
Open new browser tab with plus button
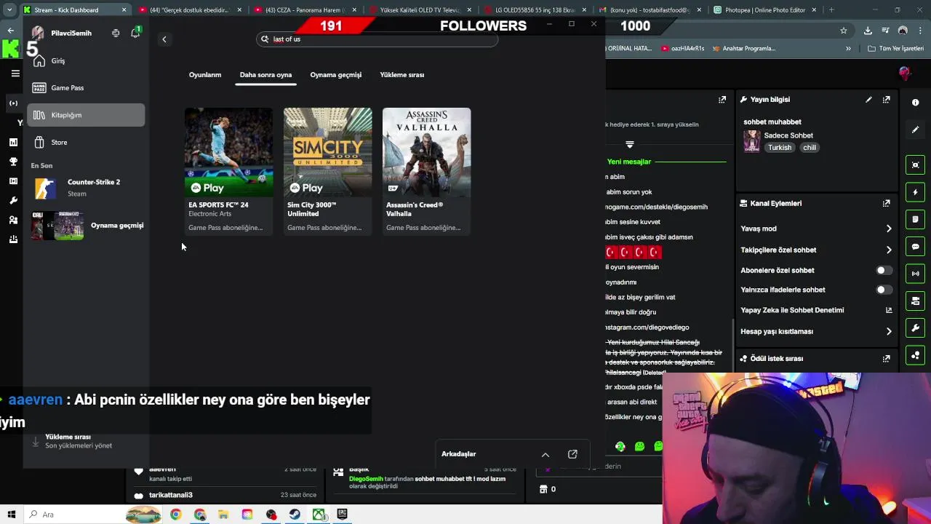pos(831,10)
